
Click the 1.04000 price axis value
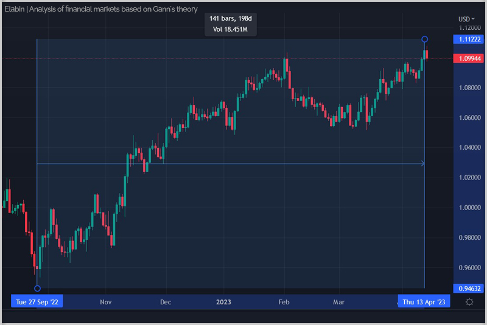(x=469, y=147)
